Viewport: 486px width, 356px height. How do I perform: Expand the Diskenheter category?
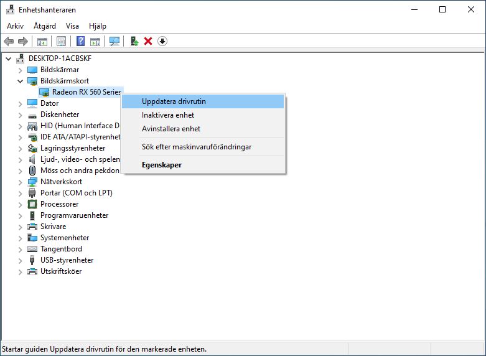tap(21, 115)
